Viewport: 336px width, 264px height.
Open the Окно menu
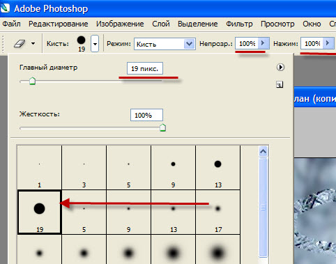pos(312,24)
